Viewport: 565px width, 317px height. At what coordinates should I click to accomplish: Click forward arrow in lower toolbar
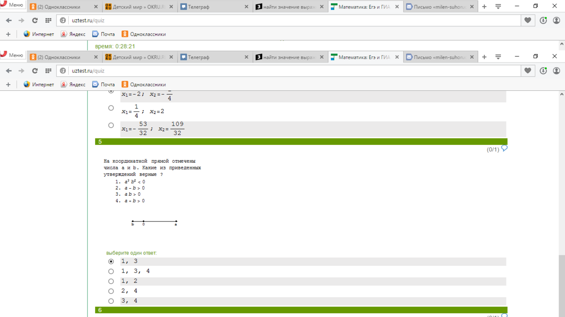(21, 71)
